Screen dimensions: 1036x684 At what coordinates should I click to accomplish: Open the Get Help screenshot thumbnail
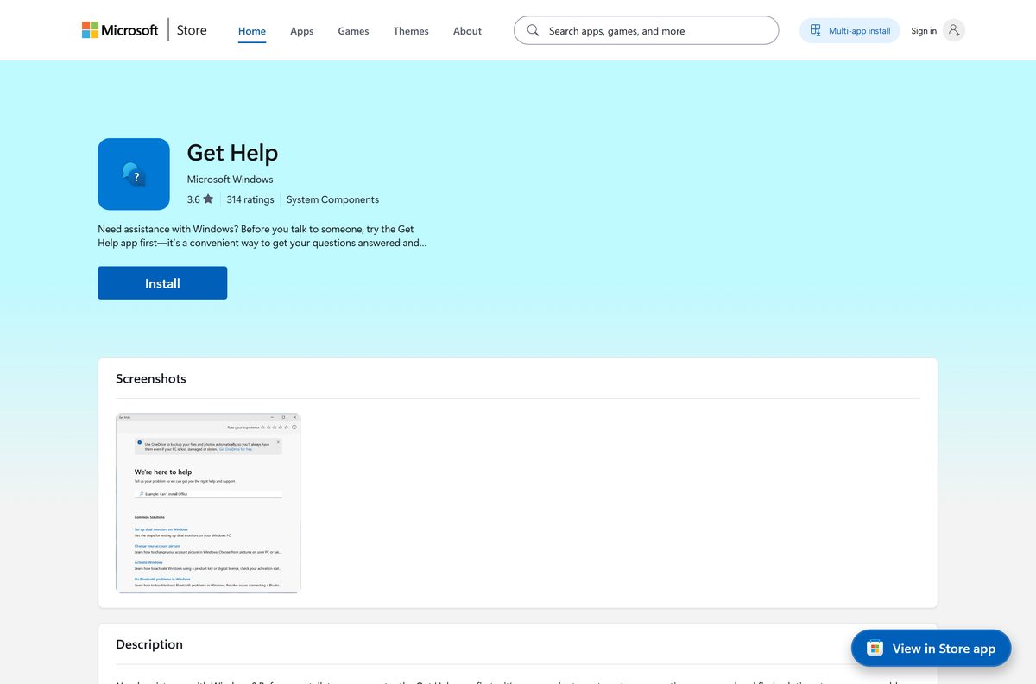208,503
